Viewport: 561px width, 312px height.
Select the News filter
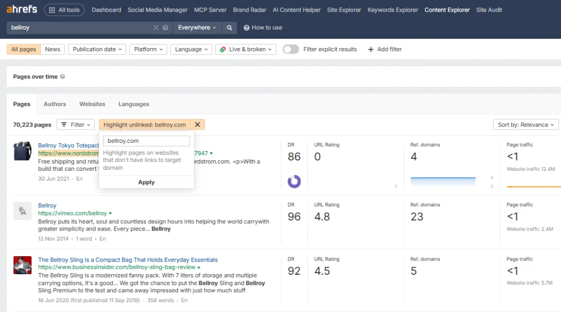(53, 49)
